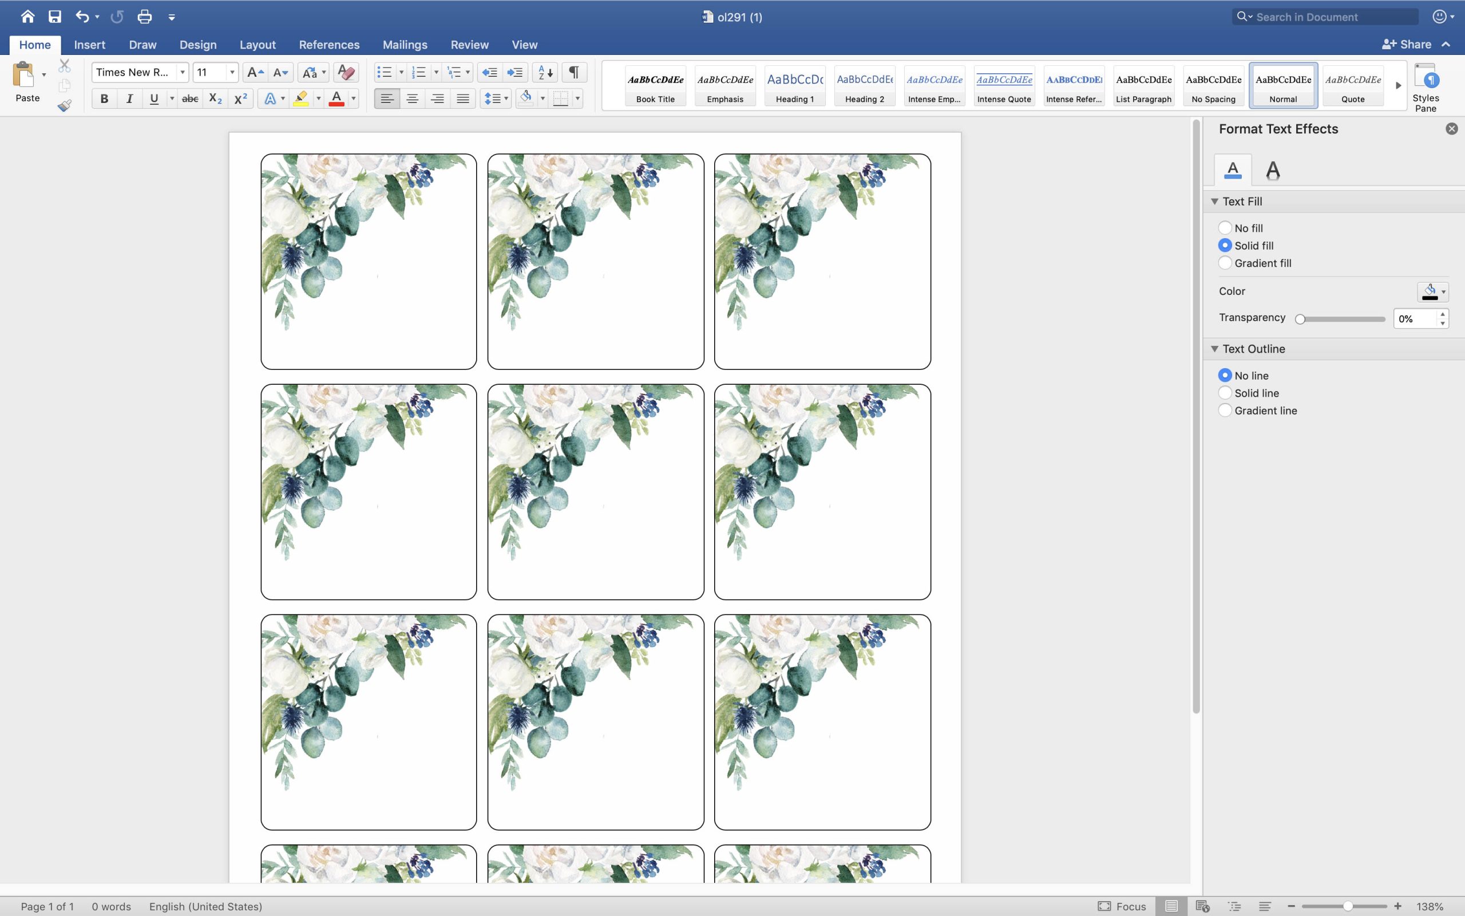Click the Justify alignment icon
This screenshot has width=1465, height=916.
pos(462,98)
